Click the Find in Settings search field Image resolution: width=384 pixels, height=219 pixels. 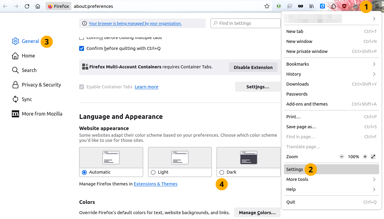(246, 23)
